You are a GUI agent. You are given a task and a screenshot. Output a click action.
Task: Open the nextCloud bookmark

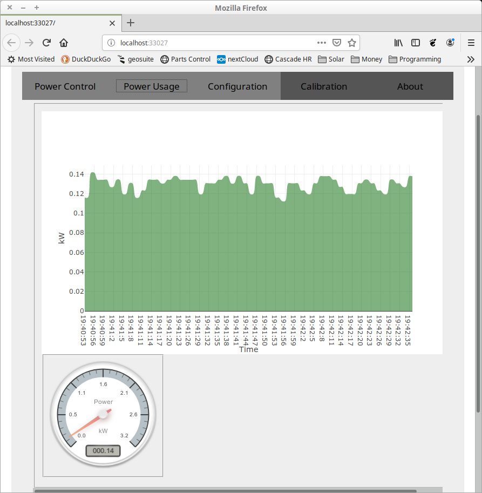coord(237,59)
